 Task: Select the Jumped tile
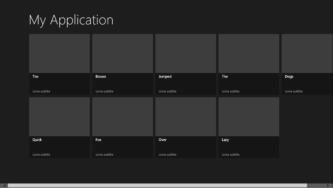pyautogui.click(x=186, y=64)
